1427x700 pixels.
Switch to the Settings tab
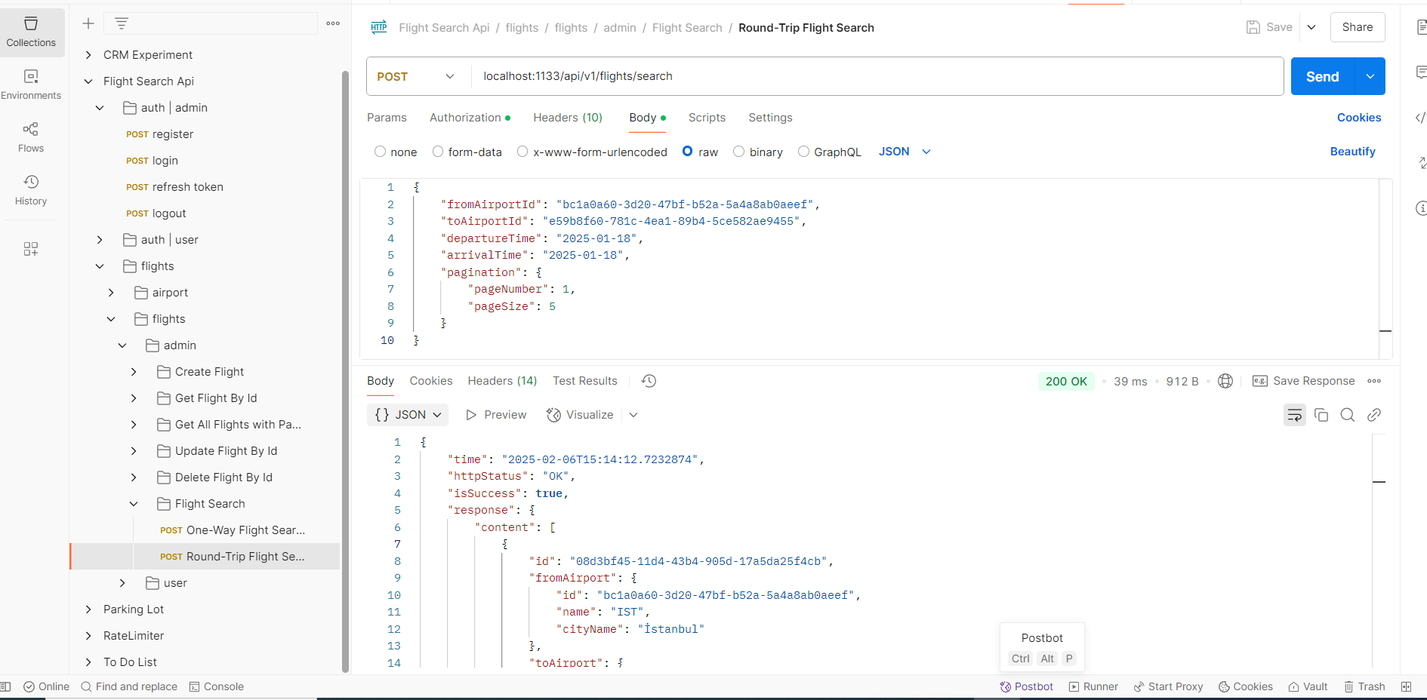pyautogui.click(x=770, y=118)
